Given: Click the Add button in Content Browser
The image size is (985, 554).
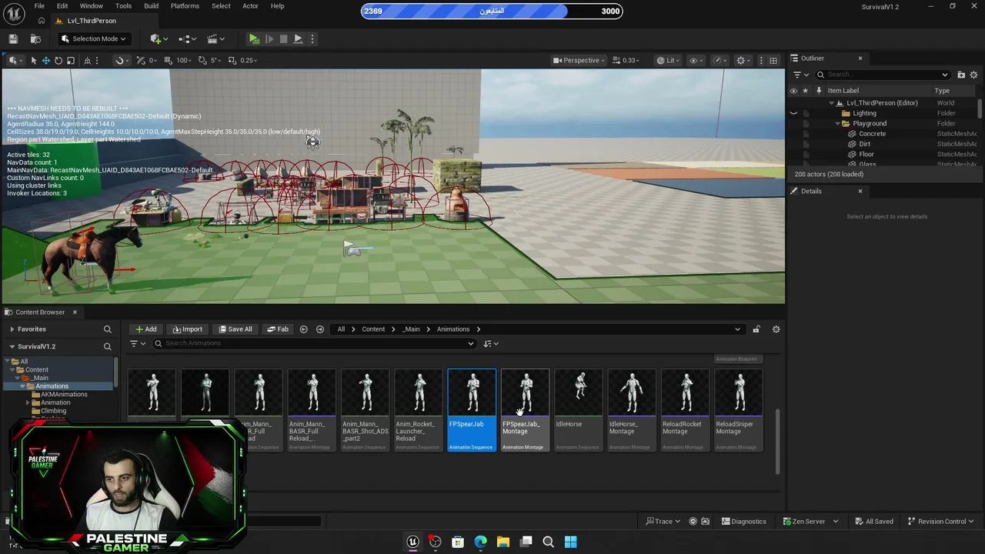Looking at the screenshot, I should tap(145, 329).
